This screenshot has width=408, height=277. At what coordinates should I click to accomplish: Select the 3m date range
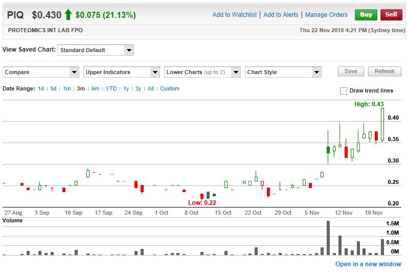coord(81,88)
